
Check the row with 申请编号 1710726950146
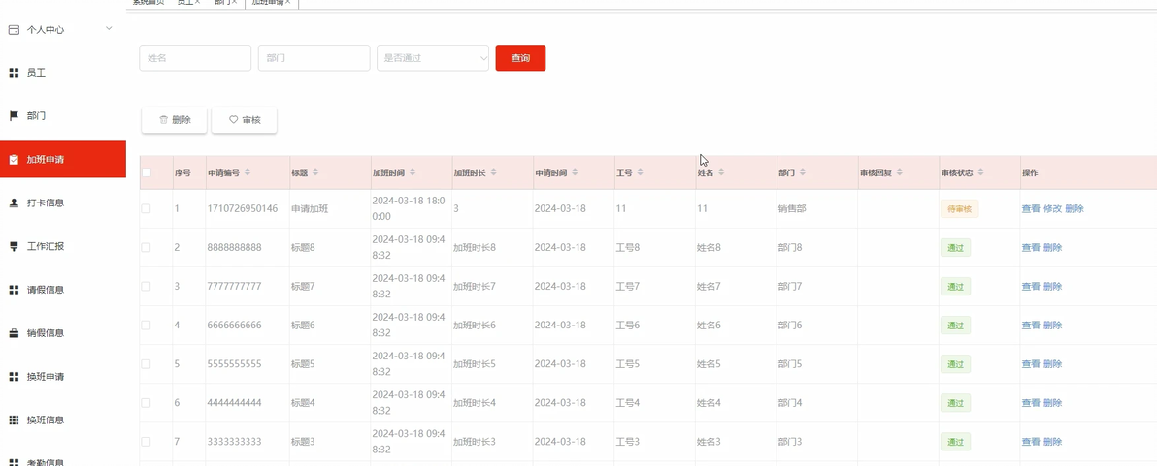[147, 208]
